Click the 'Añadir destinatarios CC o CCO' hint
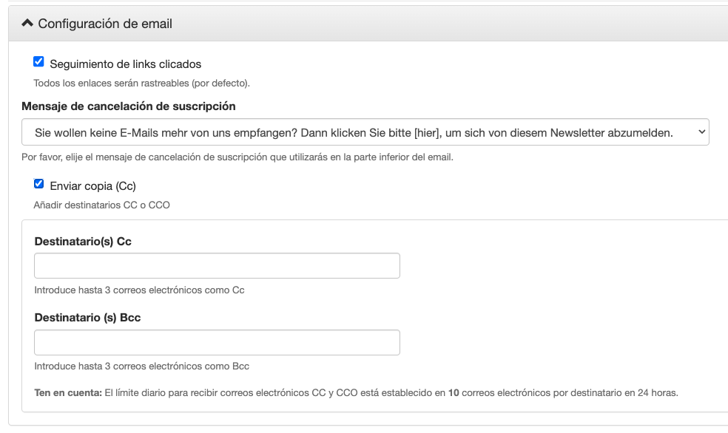This screenshot has height=433, width=728. pos(101,205)
